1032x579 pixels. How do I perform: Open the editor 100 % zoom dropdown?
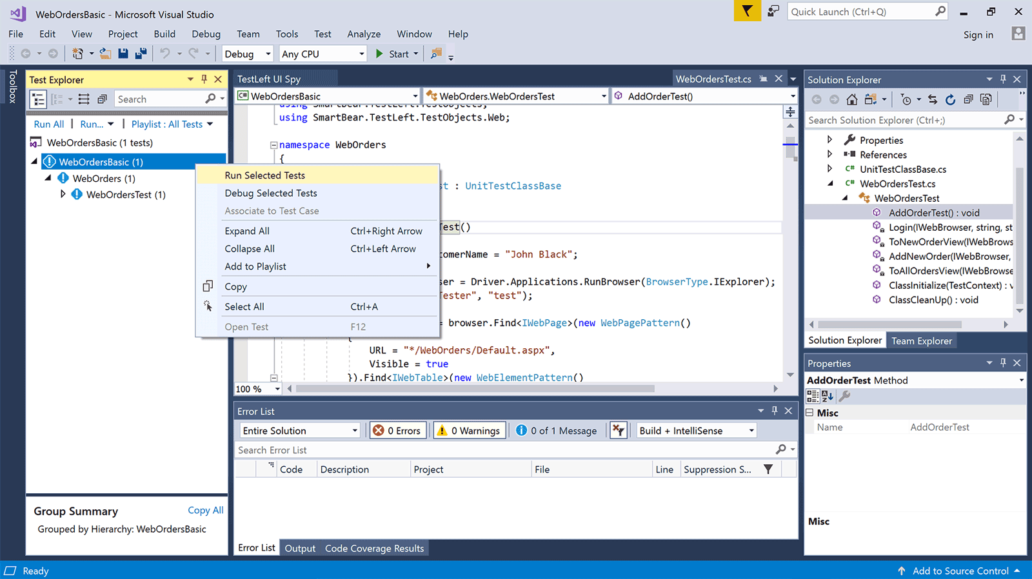258,389
